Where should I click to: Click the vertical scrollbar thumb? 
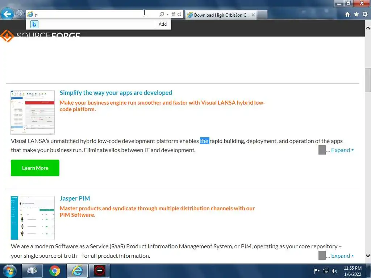pyautogui.click(x=368, y=80)
